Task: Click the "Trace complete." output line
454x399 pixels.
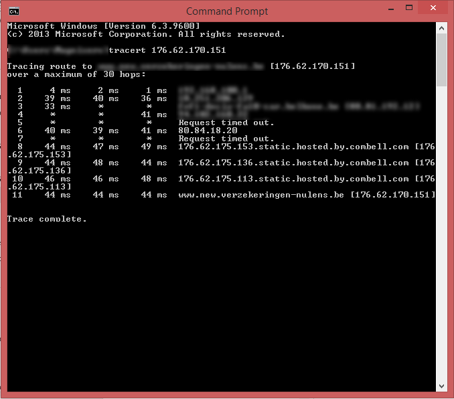Action: coord(47,219)
